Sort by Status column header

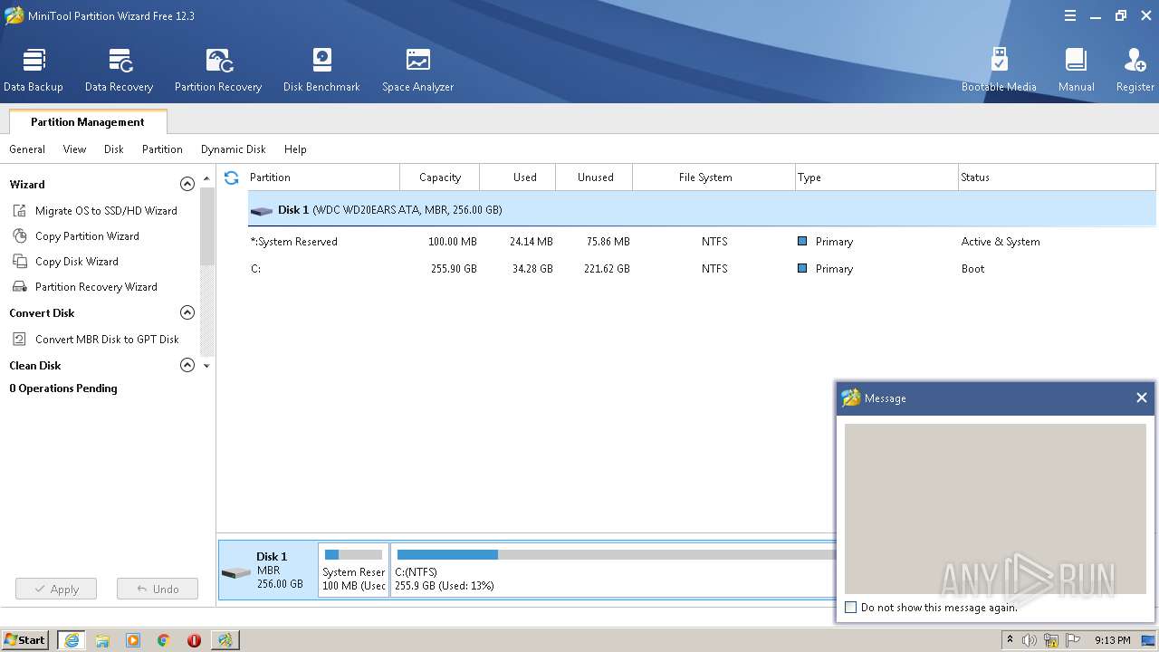tap(1057, 177)
